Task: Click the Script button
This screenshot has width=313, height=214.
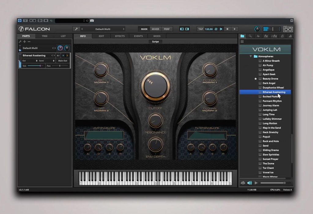Action: [x=156, y=42]
